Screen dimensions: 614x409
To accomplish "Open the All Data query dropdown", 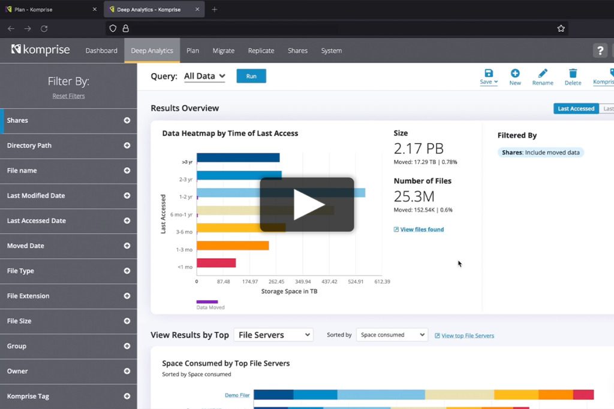I will pyautogui.click(x=204, y=76).
